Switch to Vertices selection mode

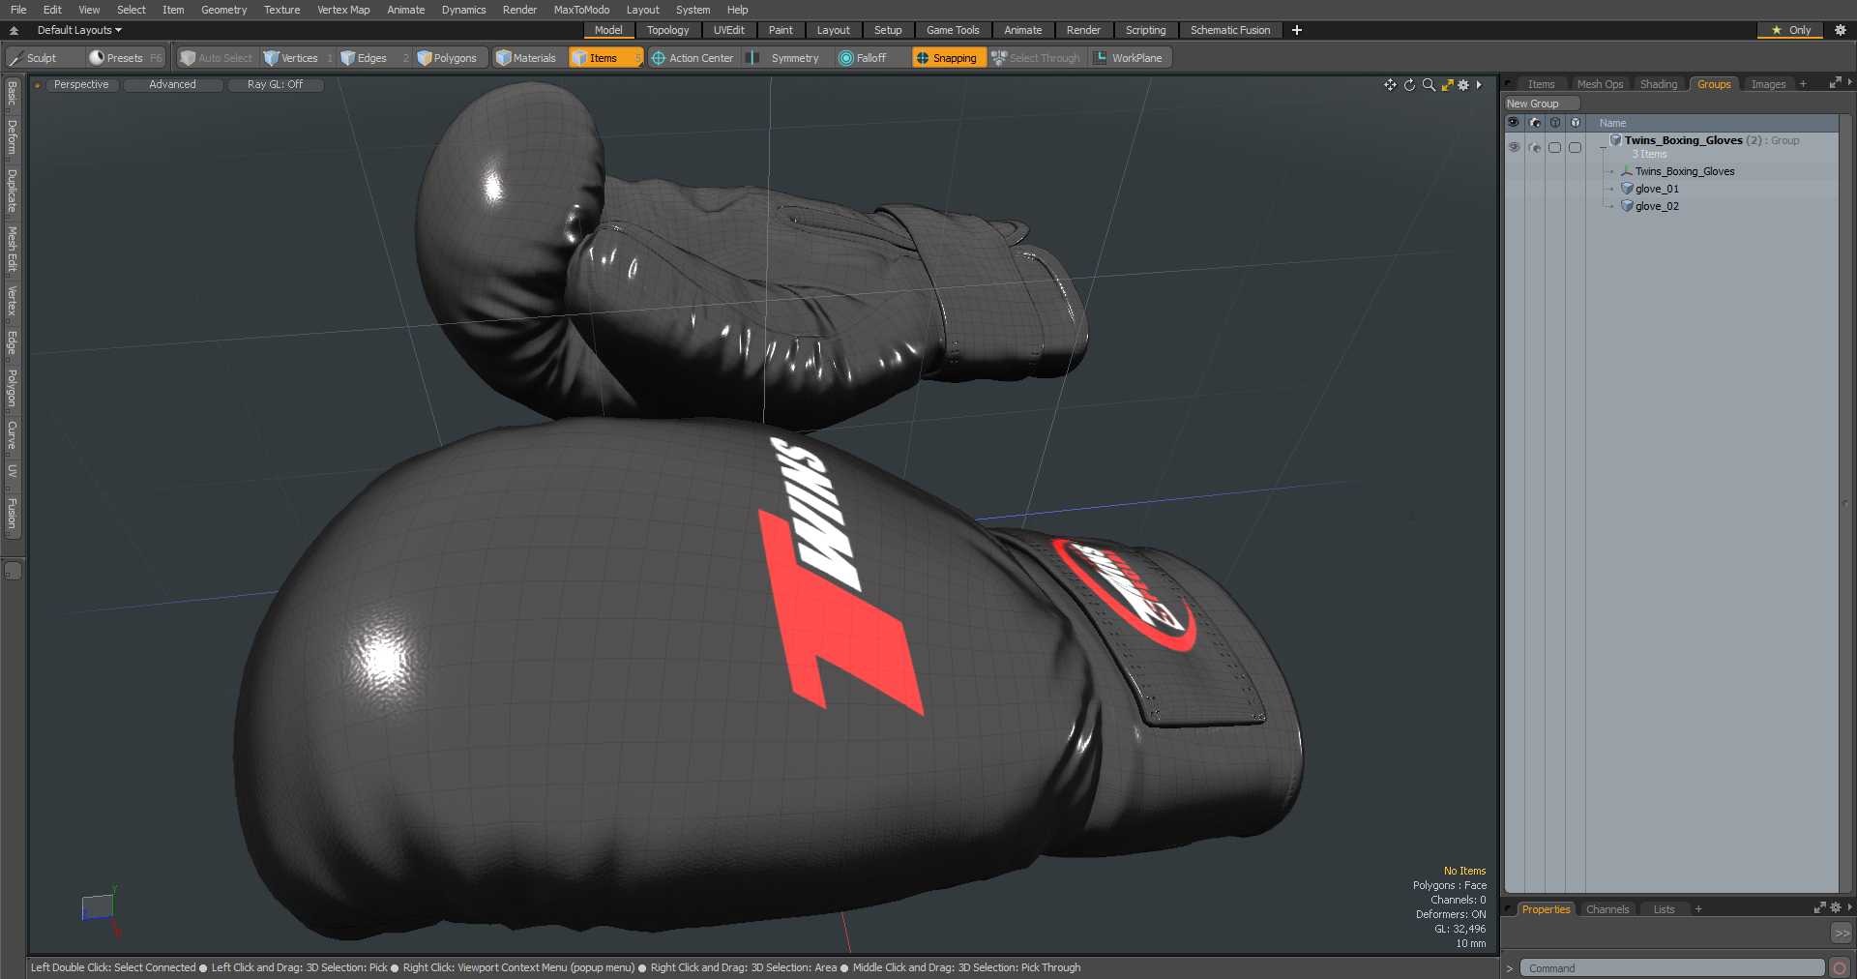point(298,58)
